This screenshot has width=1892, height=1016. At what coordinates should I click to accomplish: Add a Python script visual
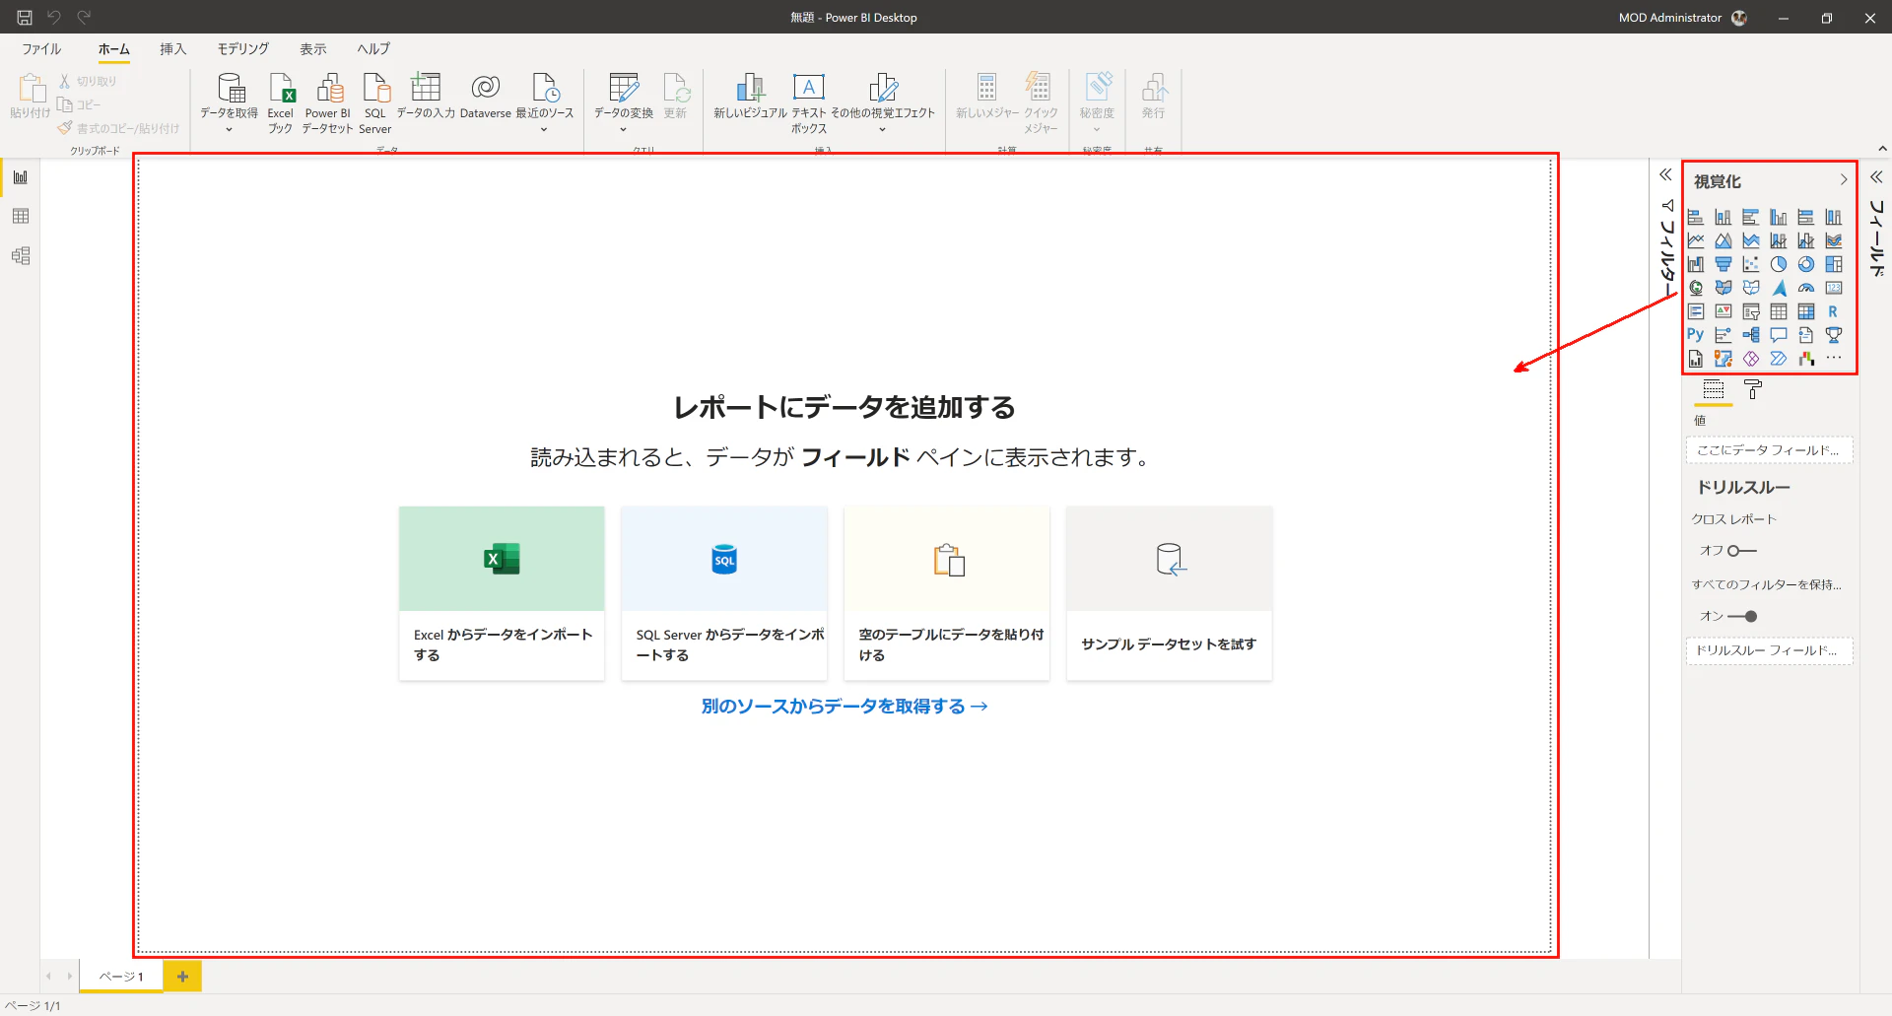click(1695, 335)
